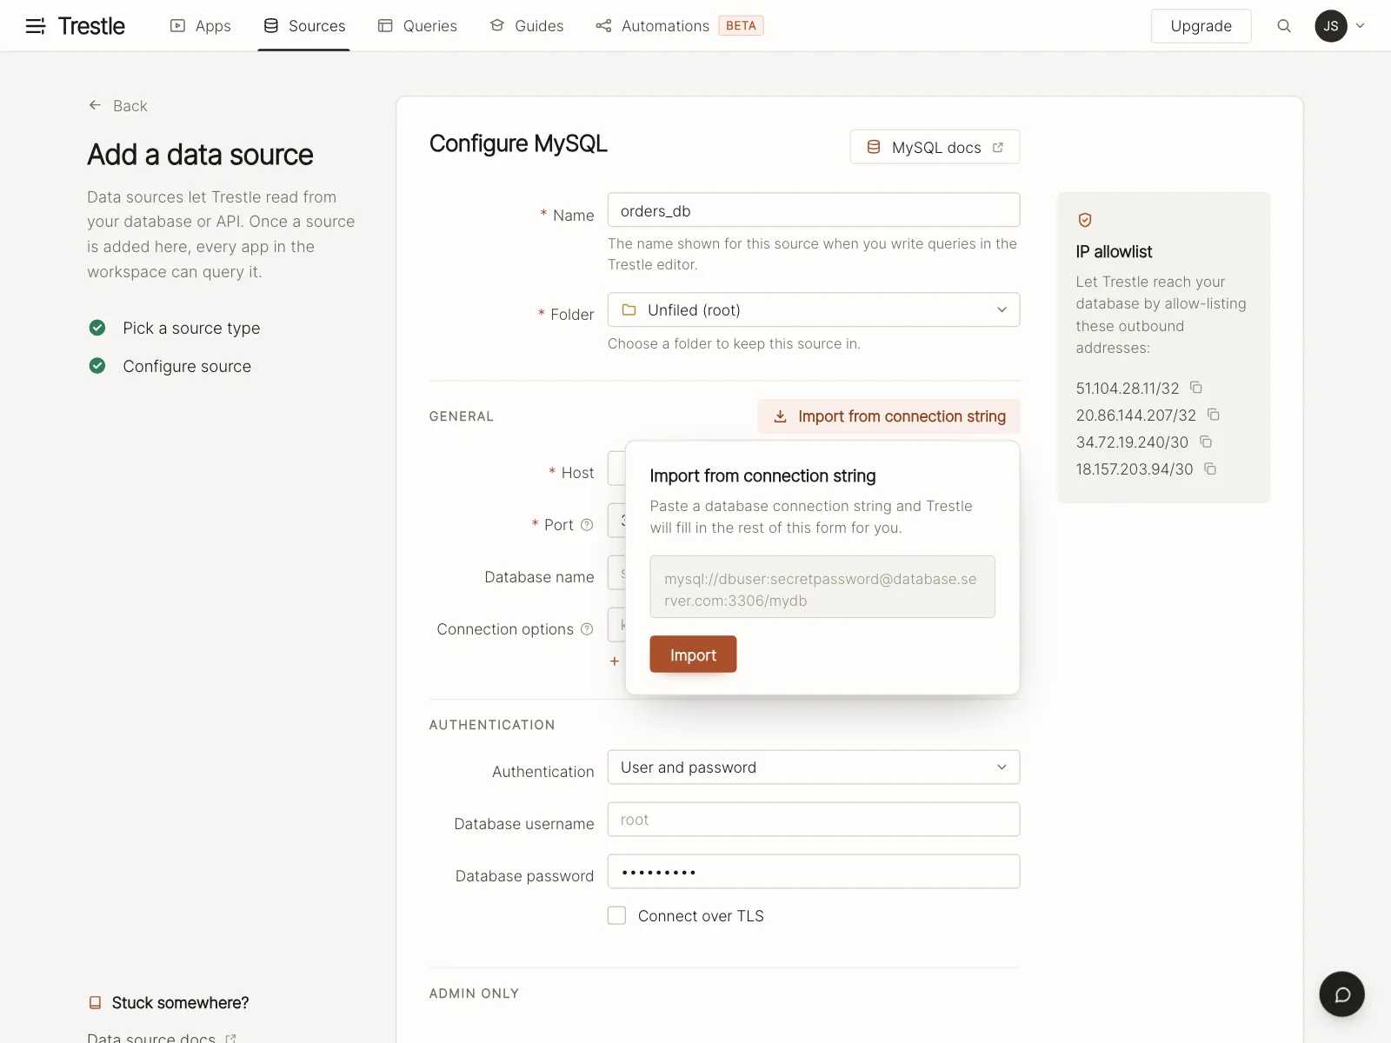
Task: Click the Pick a source type step
Action: (191, 328)
